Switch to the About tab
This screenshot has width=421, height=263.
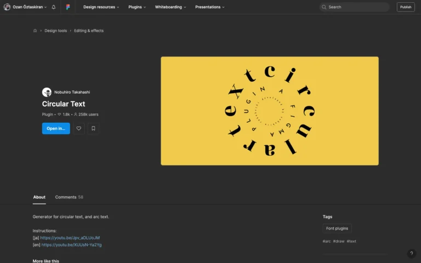click(39, 197)
